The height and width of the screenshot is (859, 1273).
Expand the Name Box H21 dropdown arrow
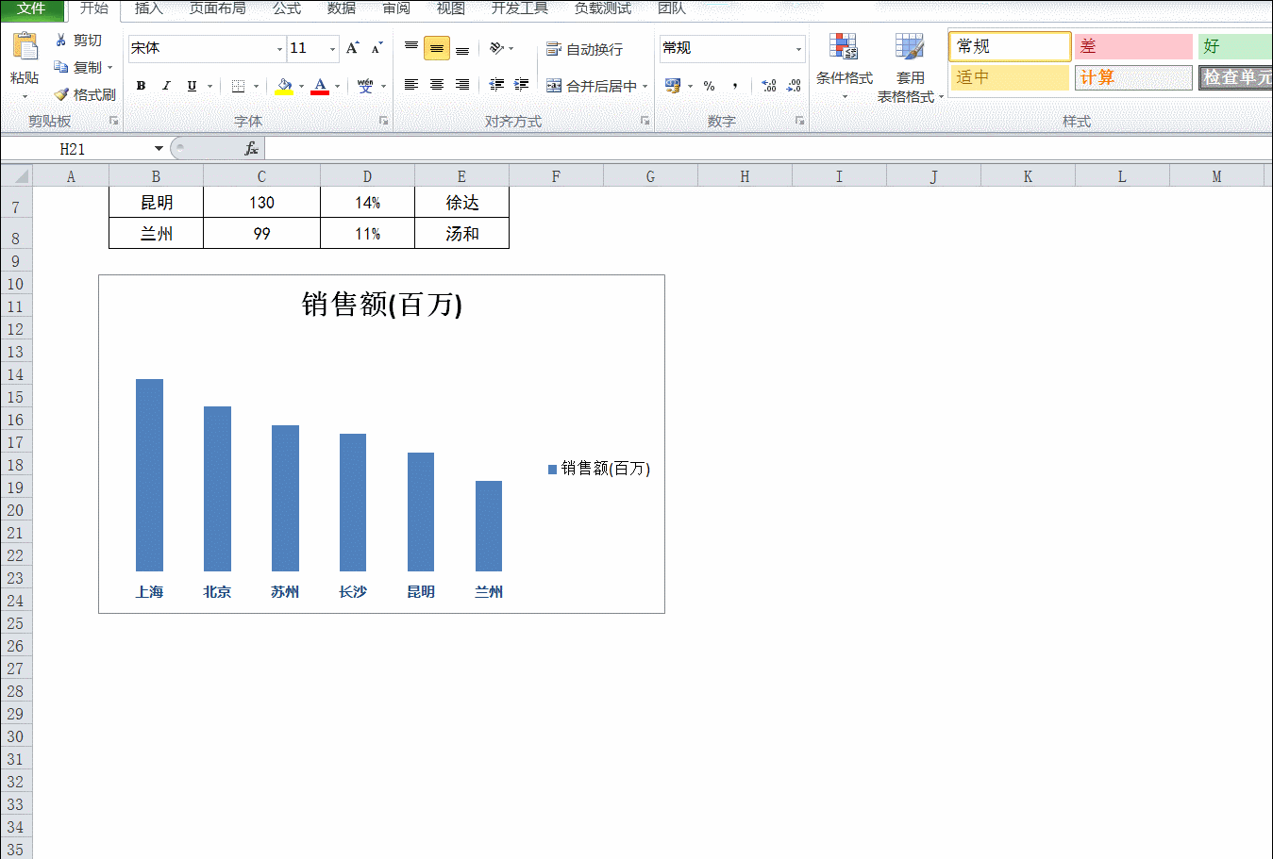[x=159, y=149]
